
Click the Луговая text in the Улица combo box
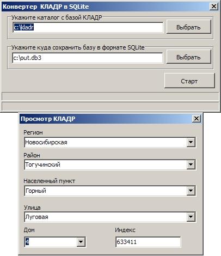click(36, 217)
